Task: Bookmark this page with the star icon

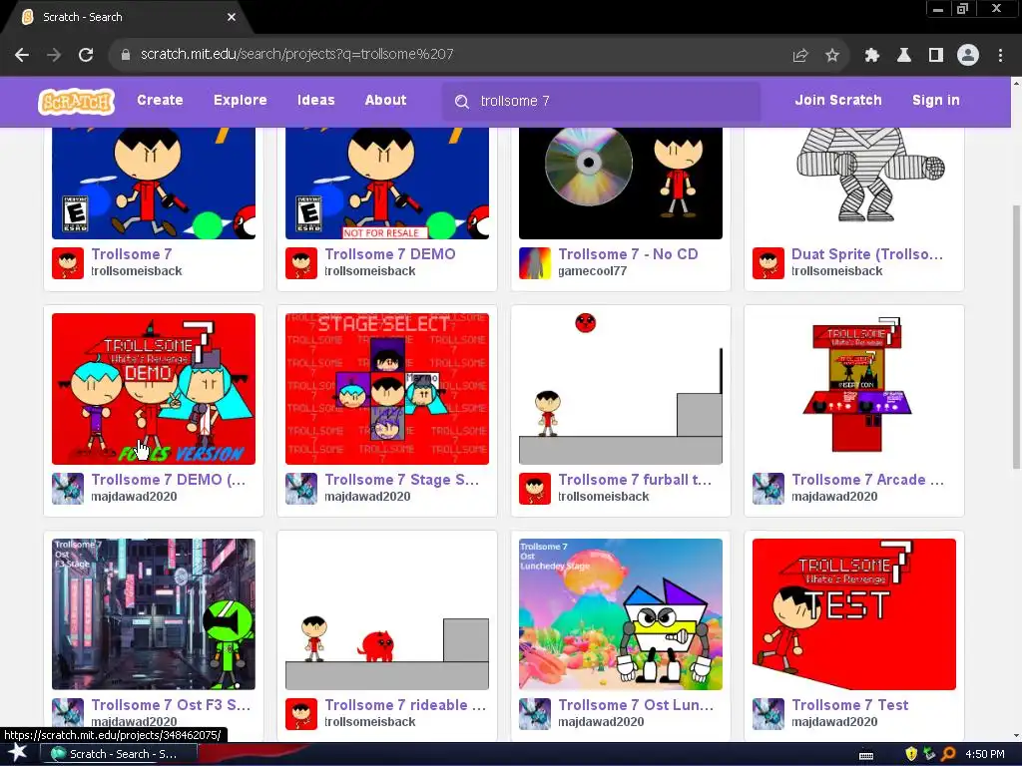Action: coord(832,56)
